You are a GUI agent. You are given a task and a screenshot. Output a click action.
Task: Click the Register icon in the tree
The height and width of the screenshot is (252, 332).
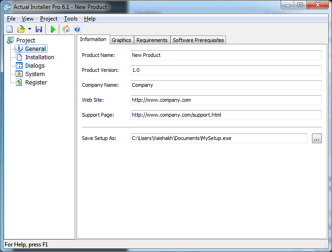tap(19, 82)
